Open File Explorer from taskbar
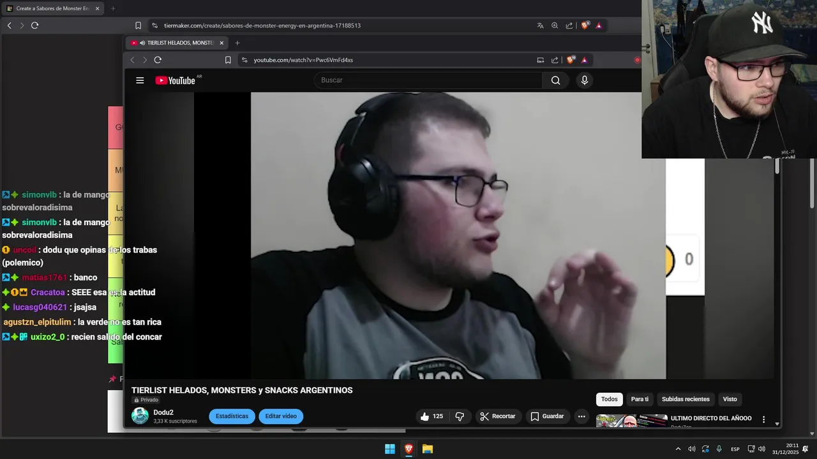The width and height of the screenshot is (817, 459). [428, 449]
